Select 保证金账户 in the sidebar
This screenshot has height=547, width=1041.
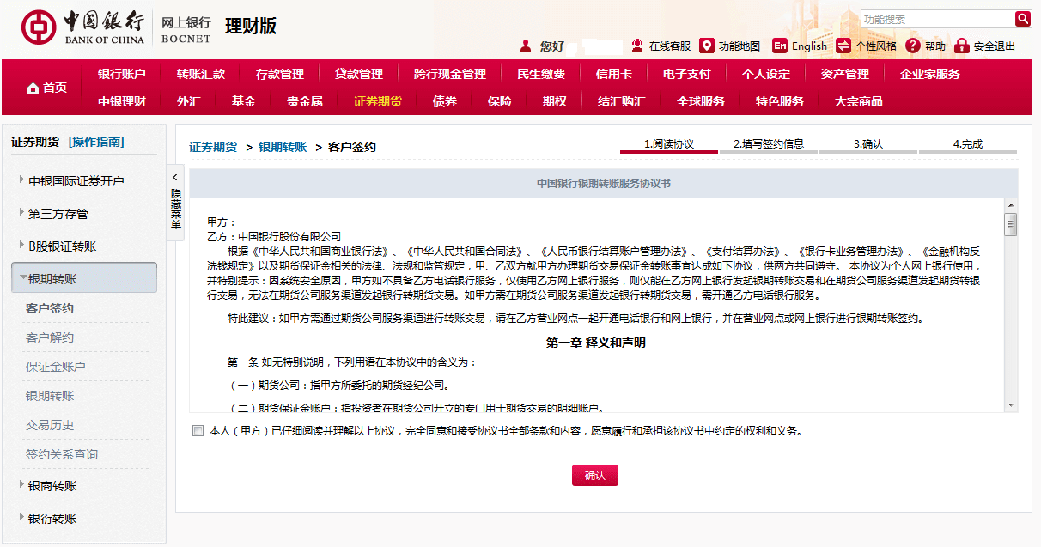click(x=56, y=367)
